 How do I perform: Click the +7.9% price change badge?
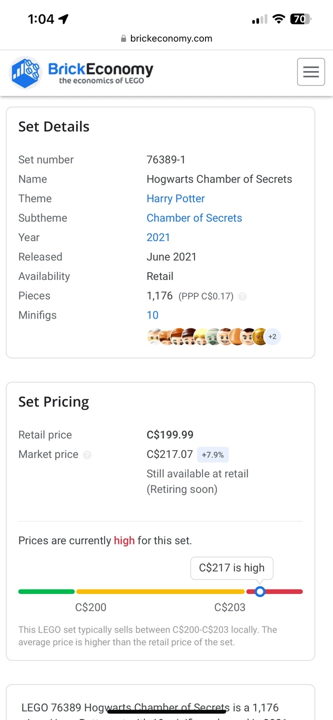(x=213, y=455)
